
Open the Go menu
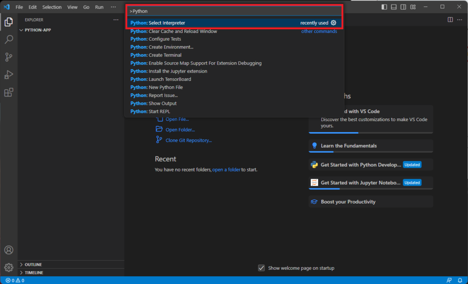86,7
